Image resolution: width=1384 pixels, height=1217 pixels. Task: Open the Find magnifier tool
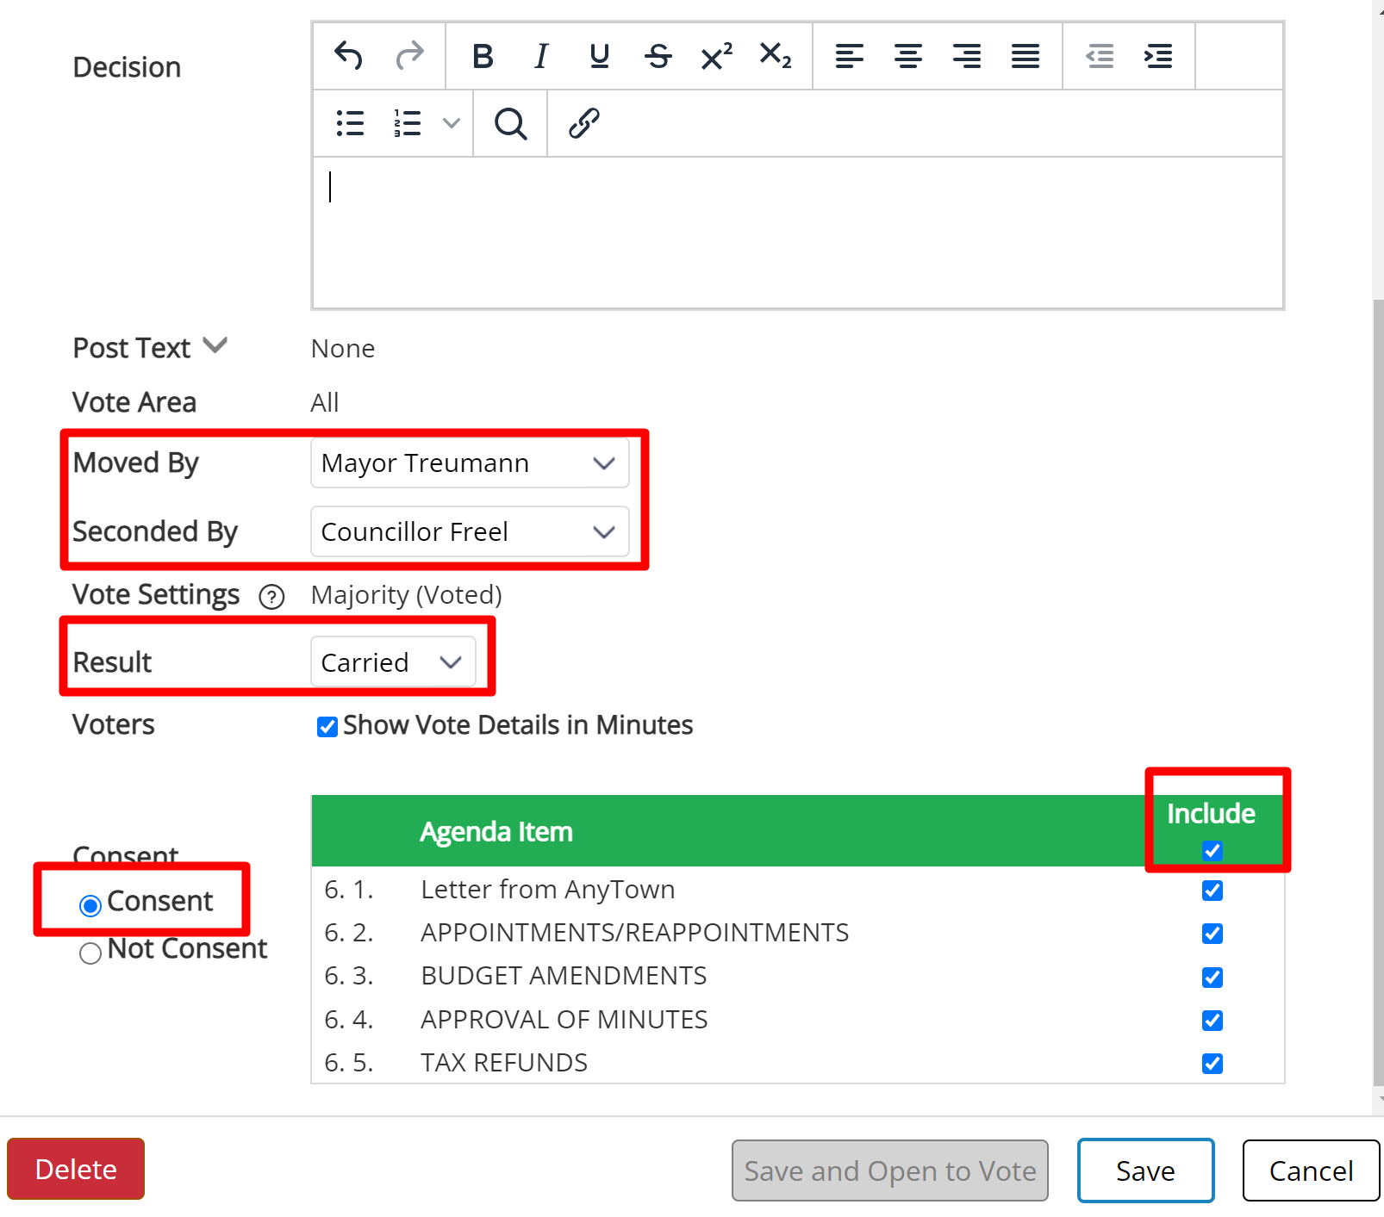pyautogui.click(x=510, y=123)
